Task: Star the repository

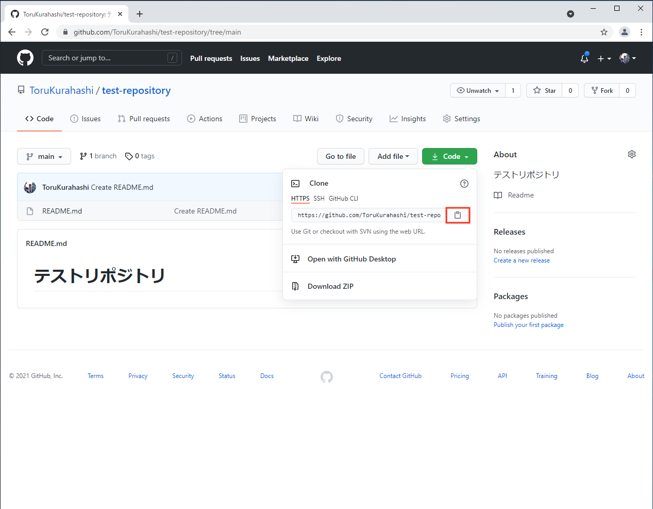Action: pos(544,90)
